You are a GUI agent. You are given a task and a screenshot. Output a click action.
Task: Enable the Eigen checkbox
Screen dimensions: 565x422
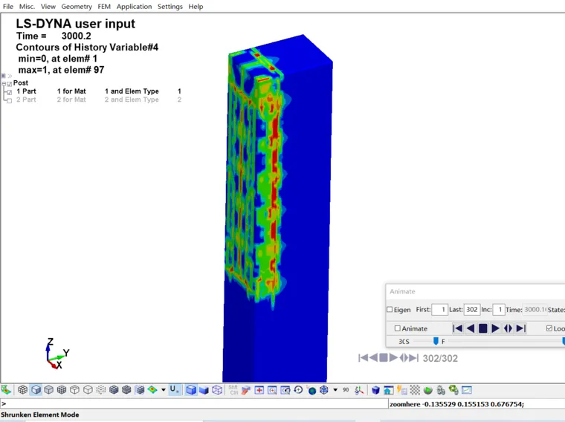tap(390, 309)
